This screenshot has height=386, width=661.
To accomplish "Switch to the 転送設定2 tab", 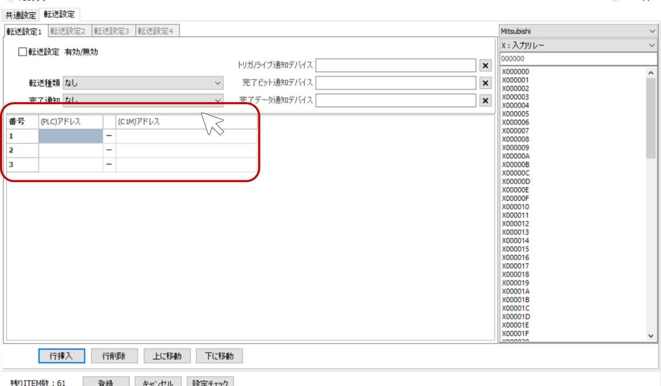I will [x=68, y=31].
